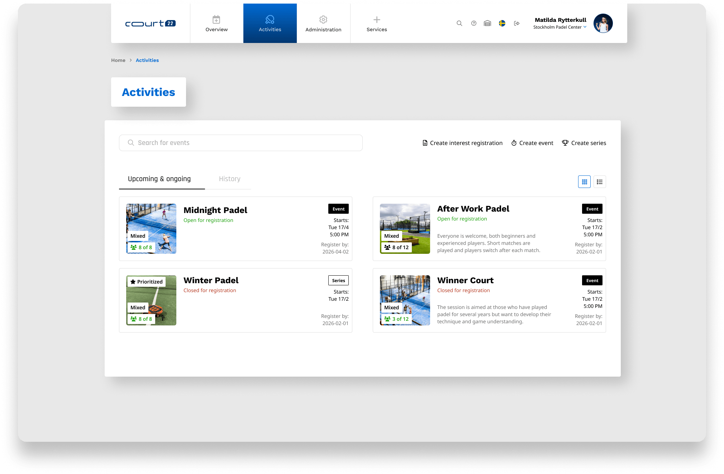Switch to grid view layout
This screenshot has width=724, height=474.
coord(584,182)
